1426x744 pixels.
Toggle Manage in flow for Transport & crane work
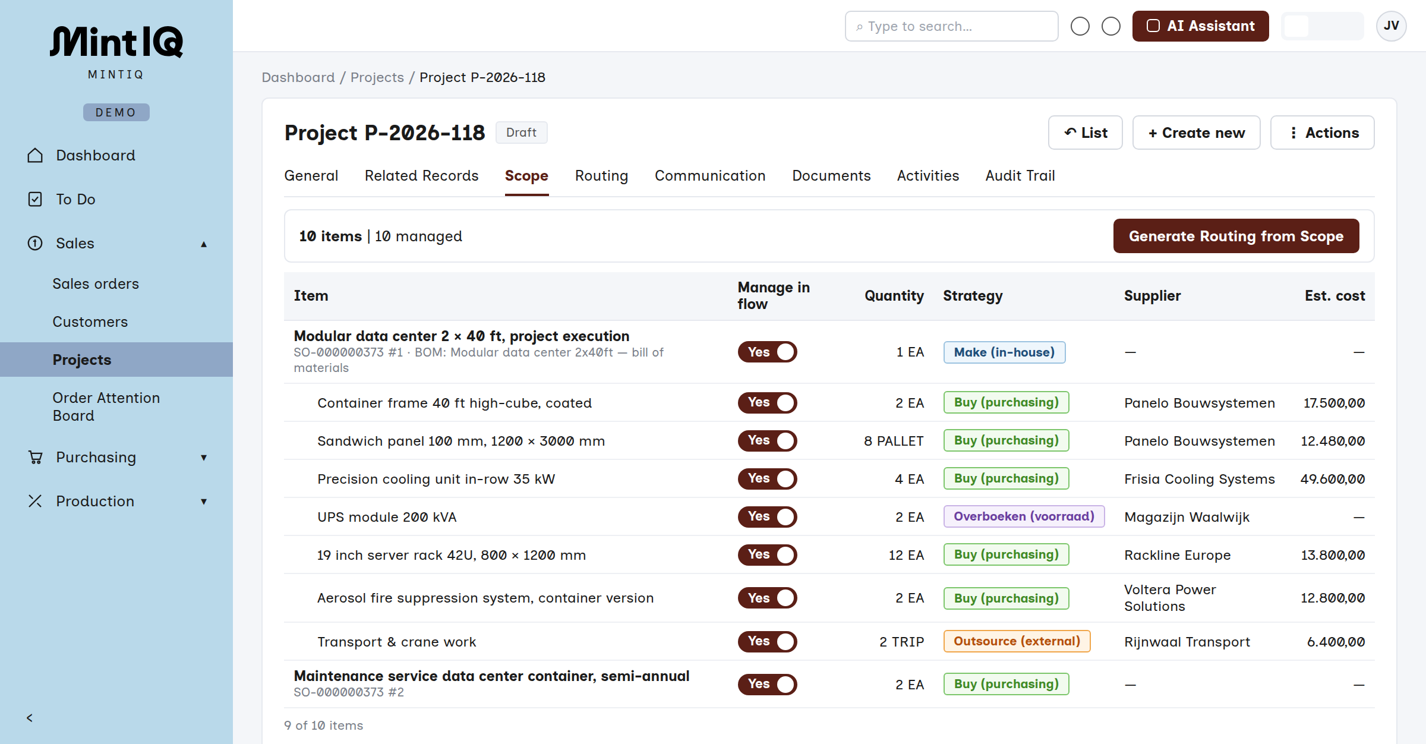coord(768,642)
